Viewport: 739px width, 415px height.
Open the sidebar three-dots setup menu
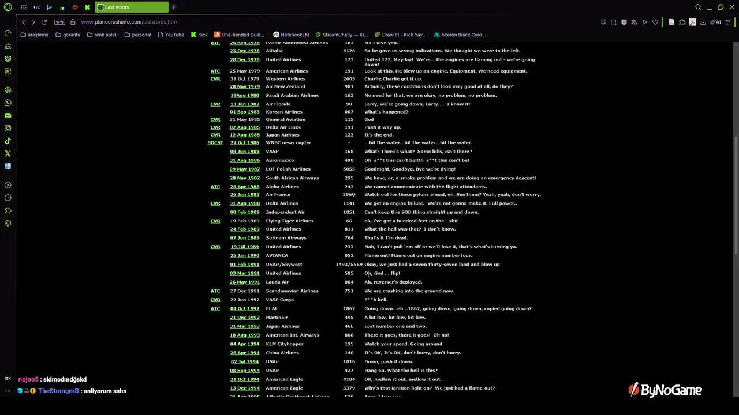pyautogui.click(x=8, y=391)
